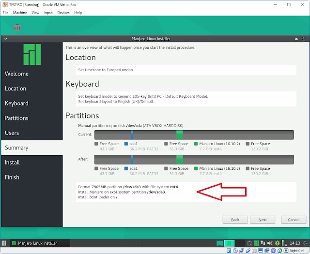Click the VirtualBox window title icon
Viewport: 310px width, 254px height.
[x=5, y=4]
